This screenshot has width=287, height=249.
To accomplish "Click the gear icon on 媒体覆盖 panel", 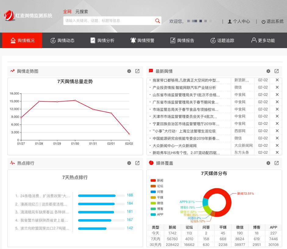I will pos(268,163).
